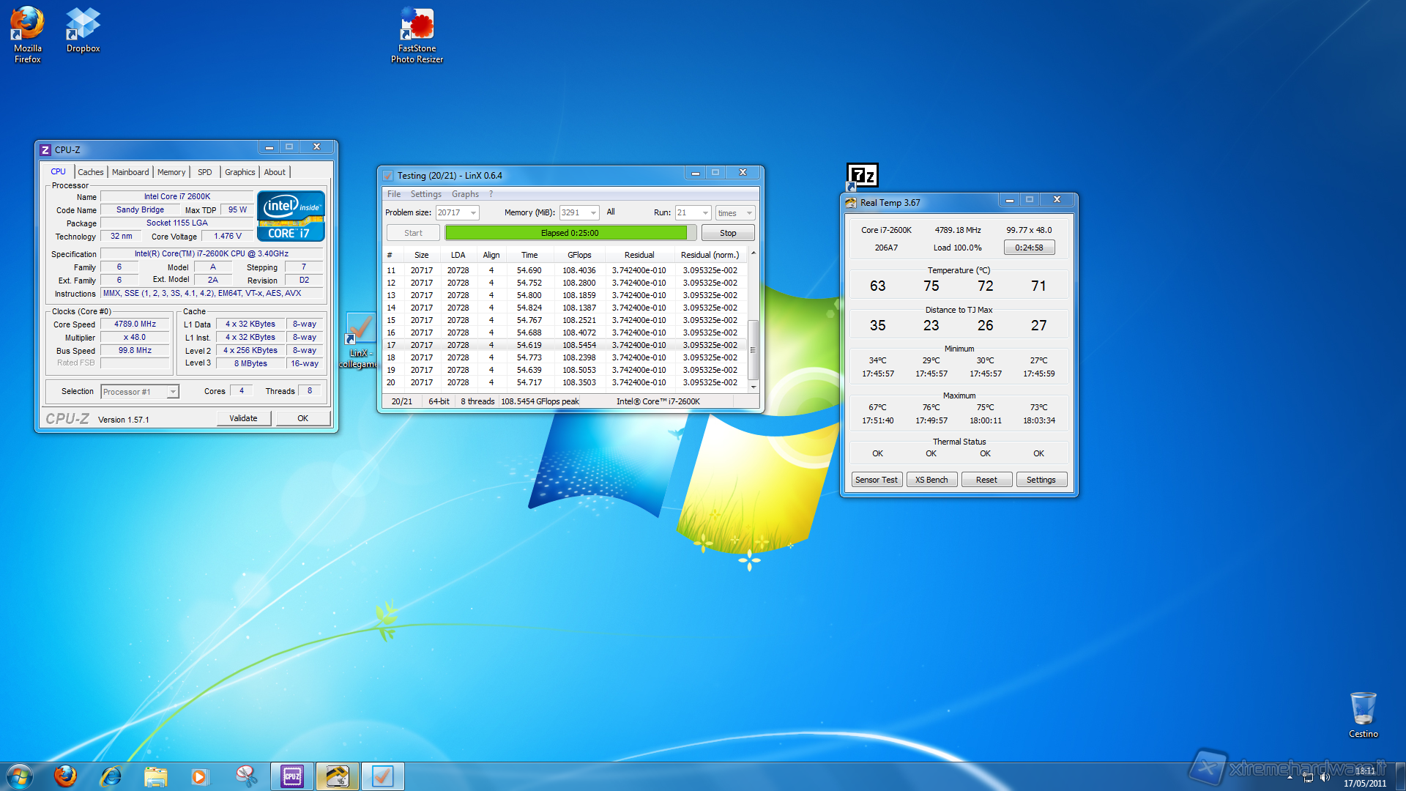
Task: Expand the Problem size dropdown
Action: tap(473, 213)
